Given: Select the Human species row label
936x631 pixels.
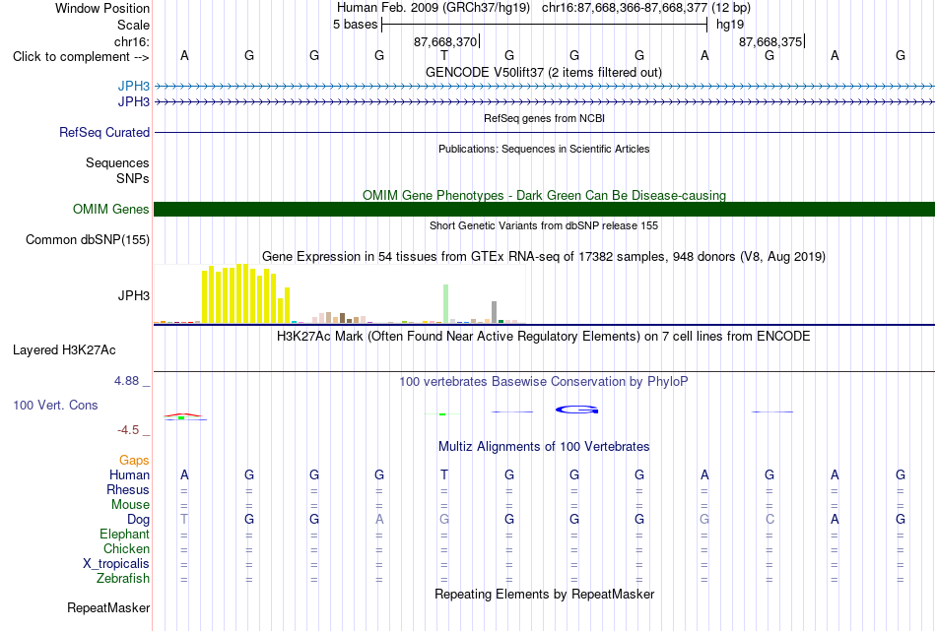Looking at the screenshot, I should coord(129,474).
